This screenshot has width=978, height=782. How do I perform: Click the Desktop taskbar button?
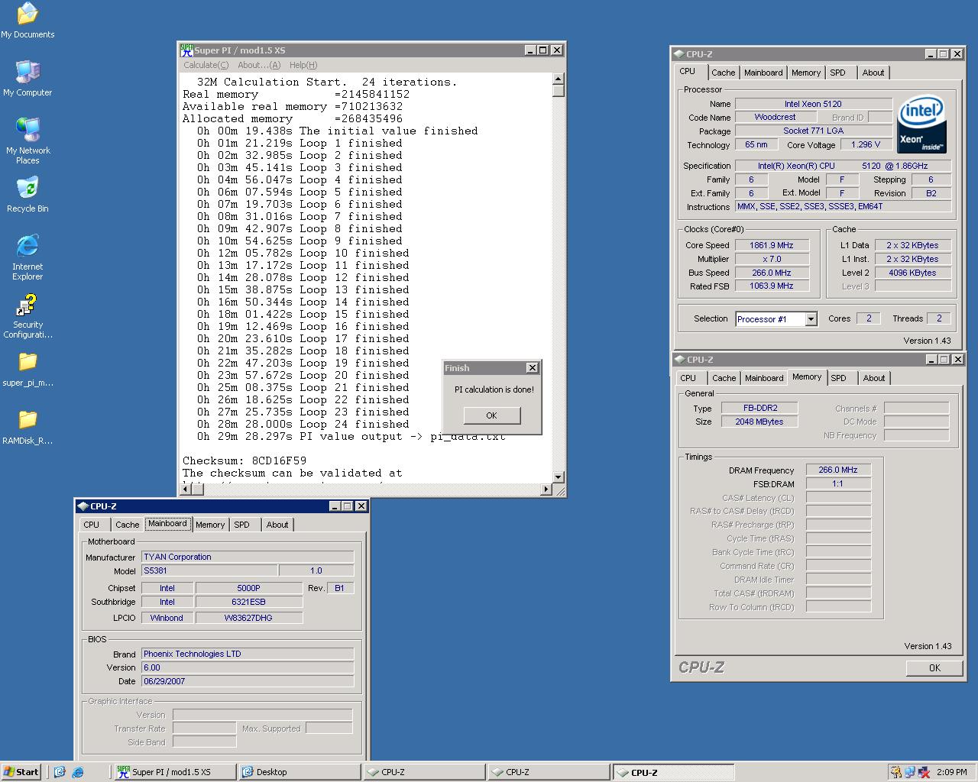point(300,772)
